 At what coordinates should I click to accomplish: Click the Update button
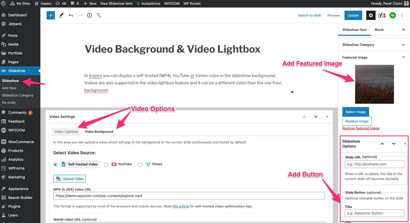pos(353,15)
